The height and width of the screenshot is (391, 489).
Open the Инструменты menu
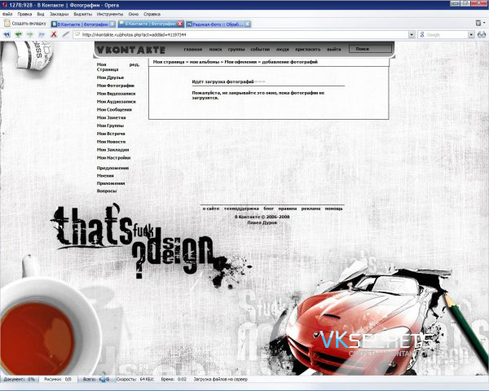pos(110,14)
